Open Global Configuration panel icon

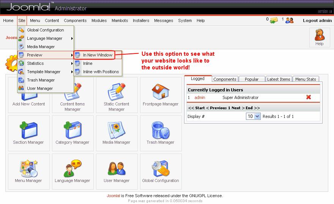tap(161, 168)
